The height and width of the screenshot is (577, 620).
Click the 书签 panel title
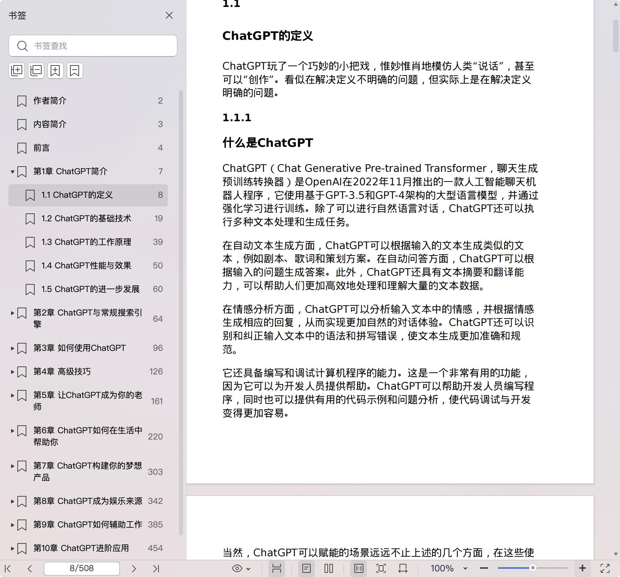click(x=17, y=15)
